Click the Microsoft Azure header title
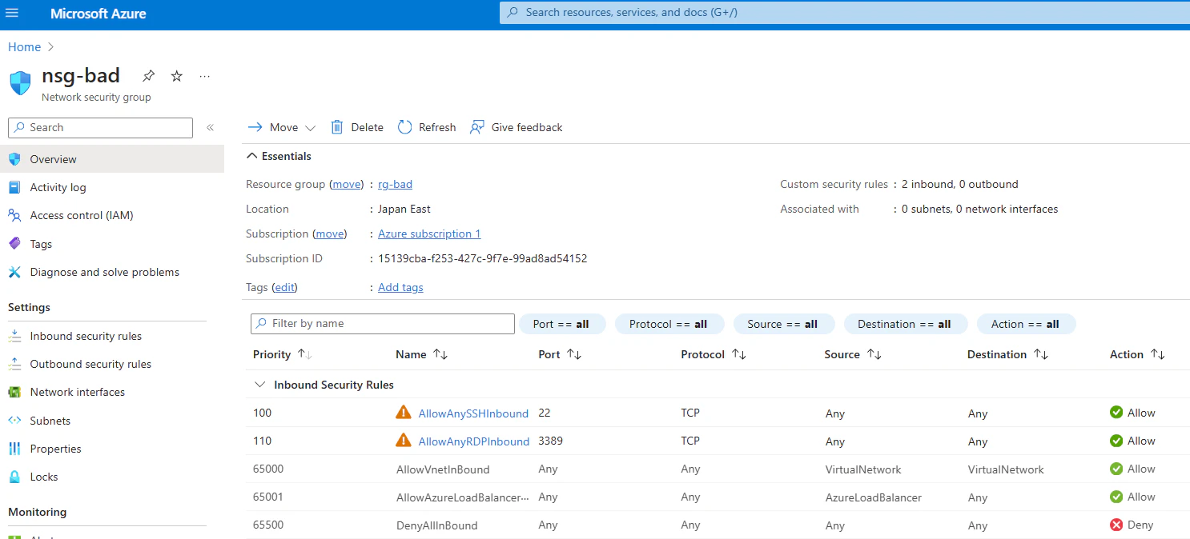 tap(98, 14)
